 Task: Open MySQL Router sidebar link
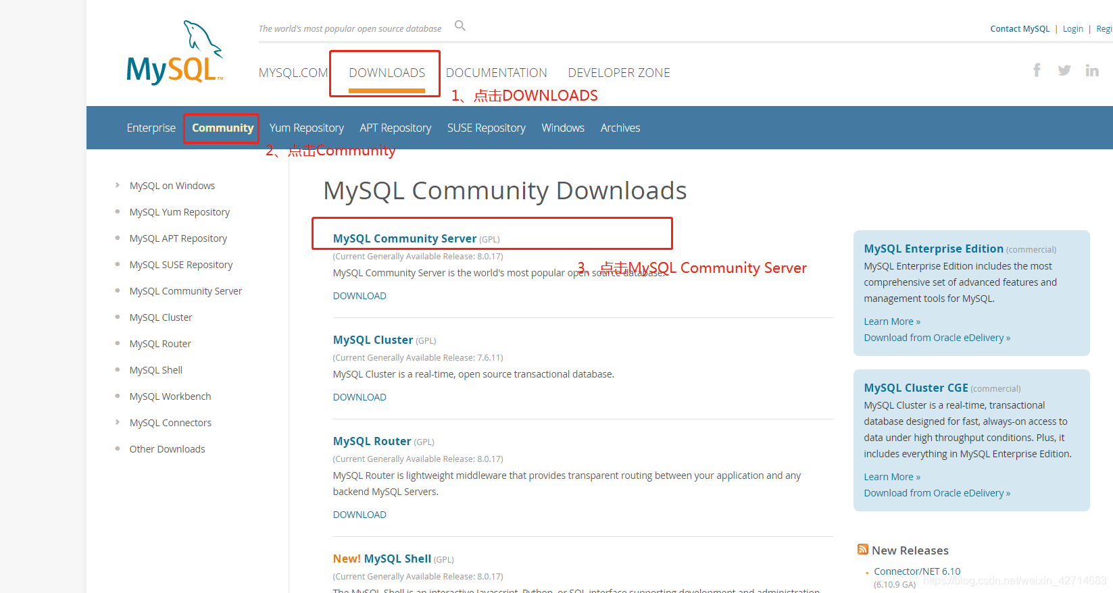click(x=160, y=344)
